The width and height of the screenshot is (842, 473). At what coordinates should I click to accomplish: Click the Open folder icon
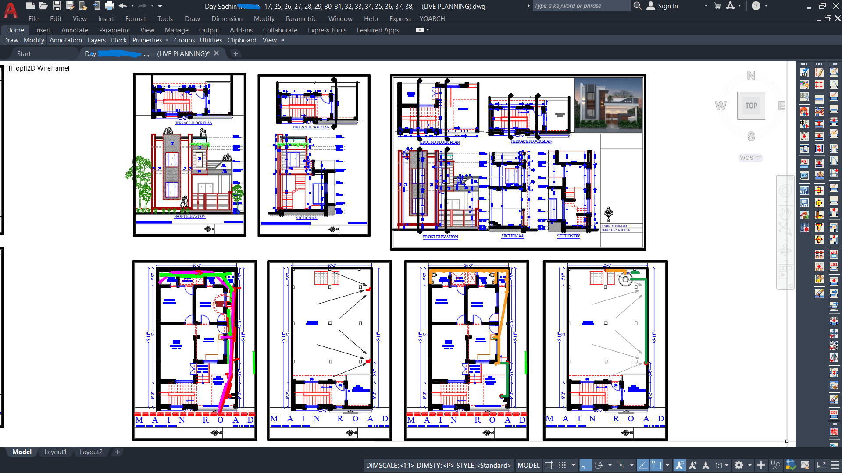(x=43, y=6)
